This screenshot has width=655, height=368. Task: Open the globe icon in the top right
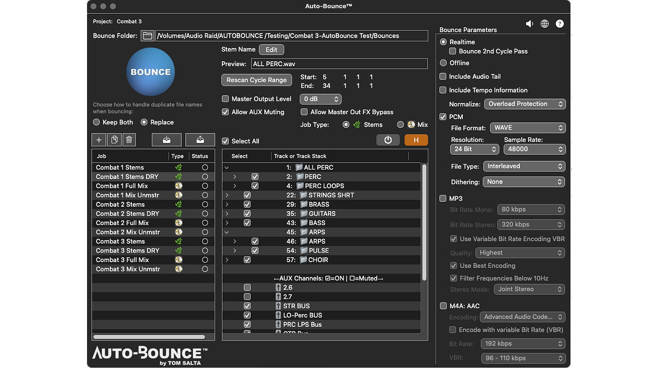545,23
